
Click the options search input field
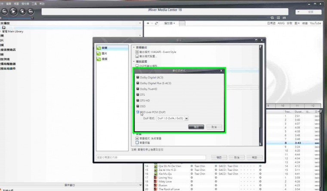pyautogui.click(x=151, y=158)
